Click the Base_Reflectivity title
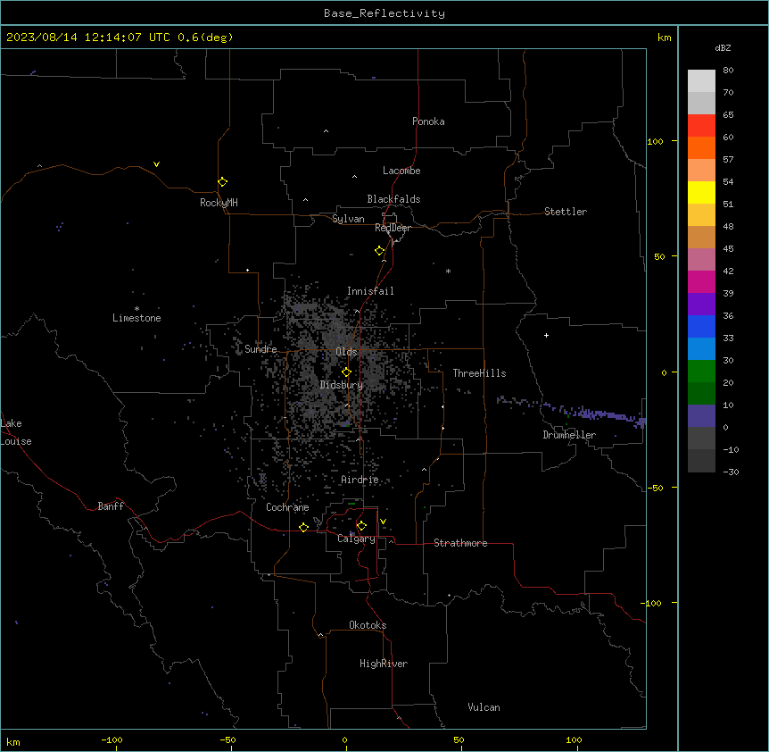Viewport: 769px width, 752px height. click(384, 13)
